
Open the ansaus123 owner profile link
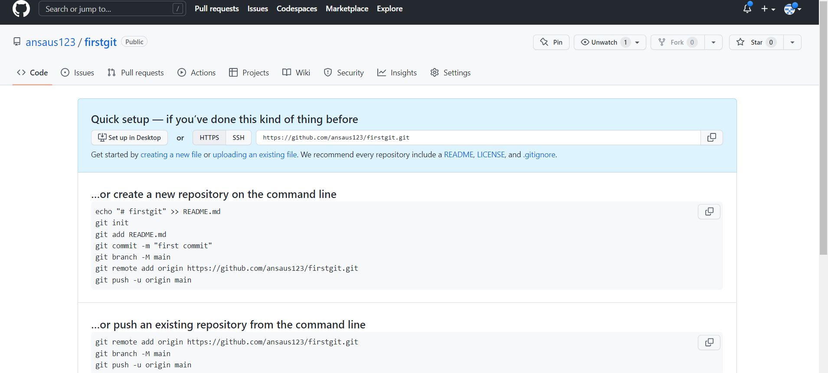click(x=50, y=42)
